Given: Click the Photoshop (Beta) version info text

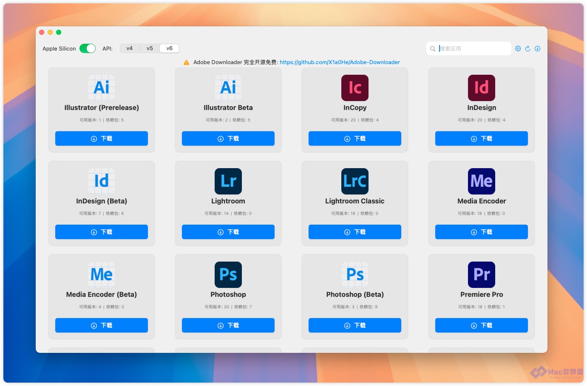Looking at the screenshot, I should [355, 307].
